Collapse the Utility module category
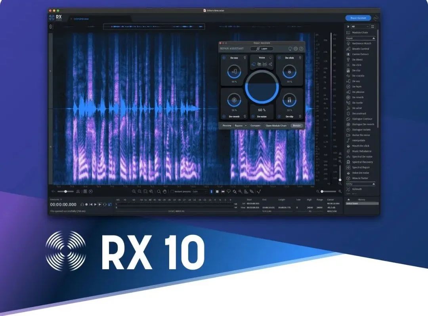This screenshot has width=428, height=316. tap(374, 184)
